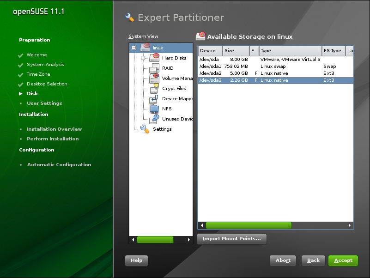Click the NFS monitor icon
Image resolution: width=370 pixels, height=278 pixels.
pyautogui.click(x=154, y=109)
